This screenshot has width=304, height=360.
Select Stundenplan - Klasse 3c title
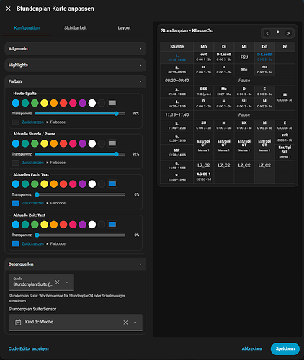[x=187, y=31]
